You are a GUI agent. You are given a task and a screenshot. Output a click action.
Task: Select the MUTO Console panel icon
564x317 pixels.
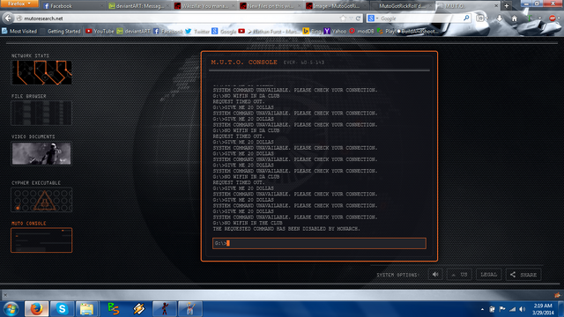(x=41, y=240)
